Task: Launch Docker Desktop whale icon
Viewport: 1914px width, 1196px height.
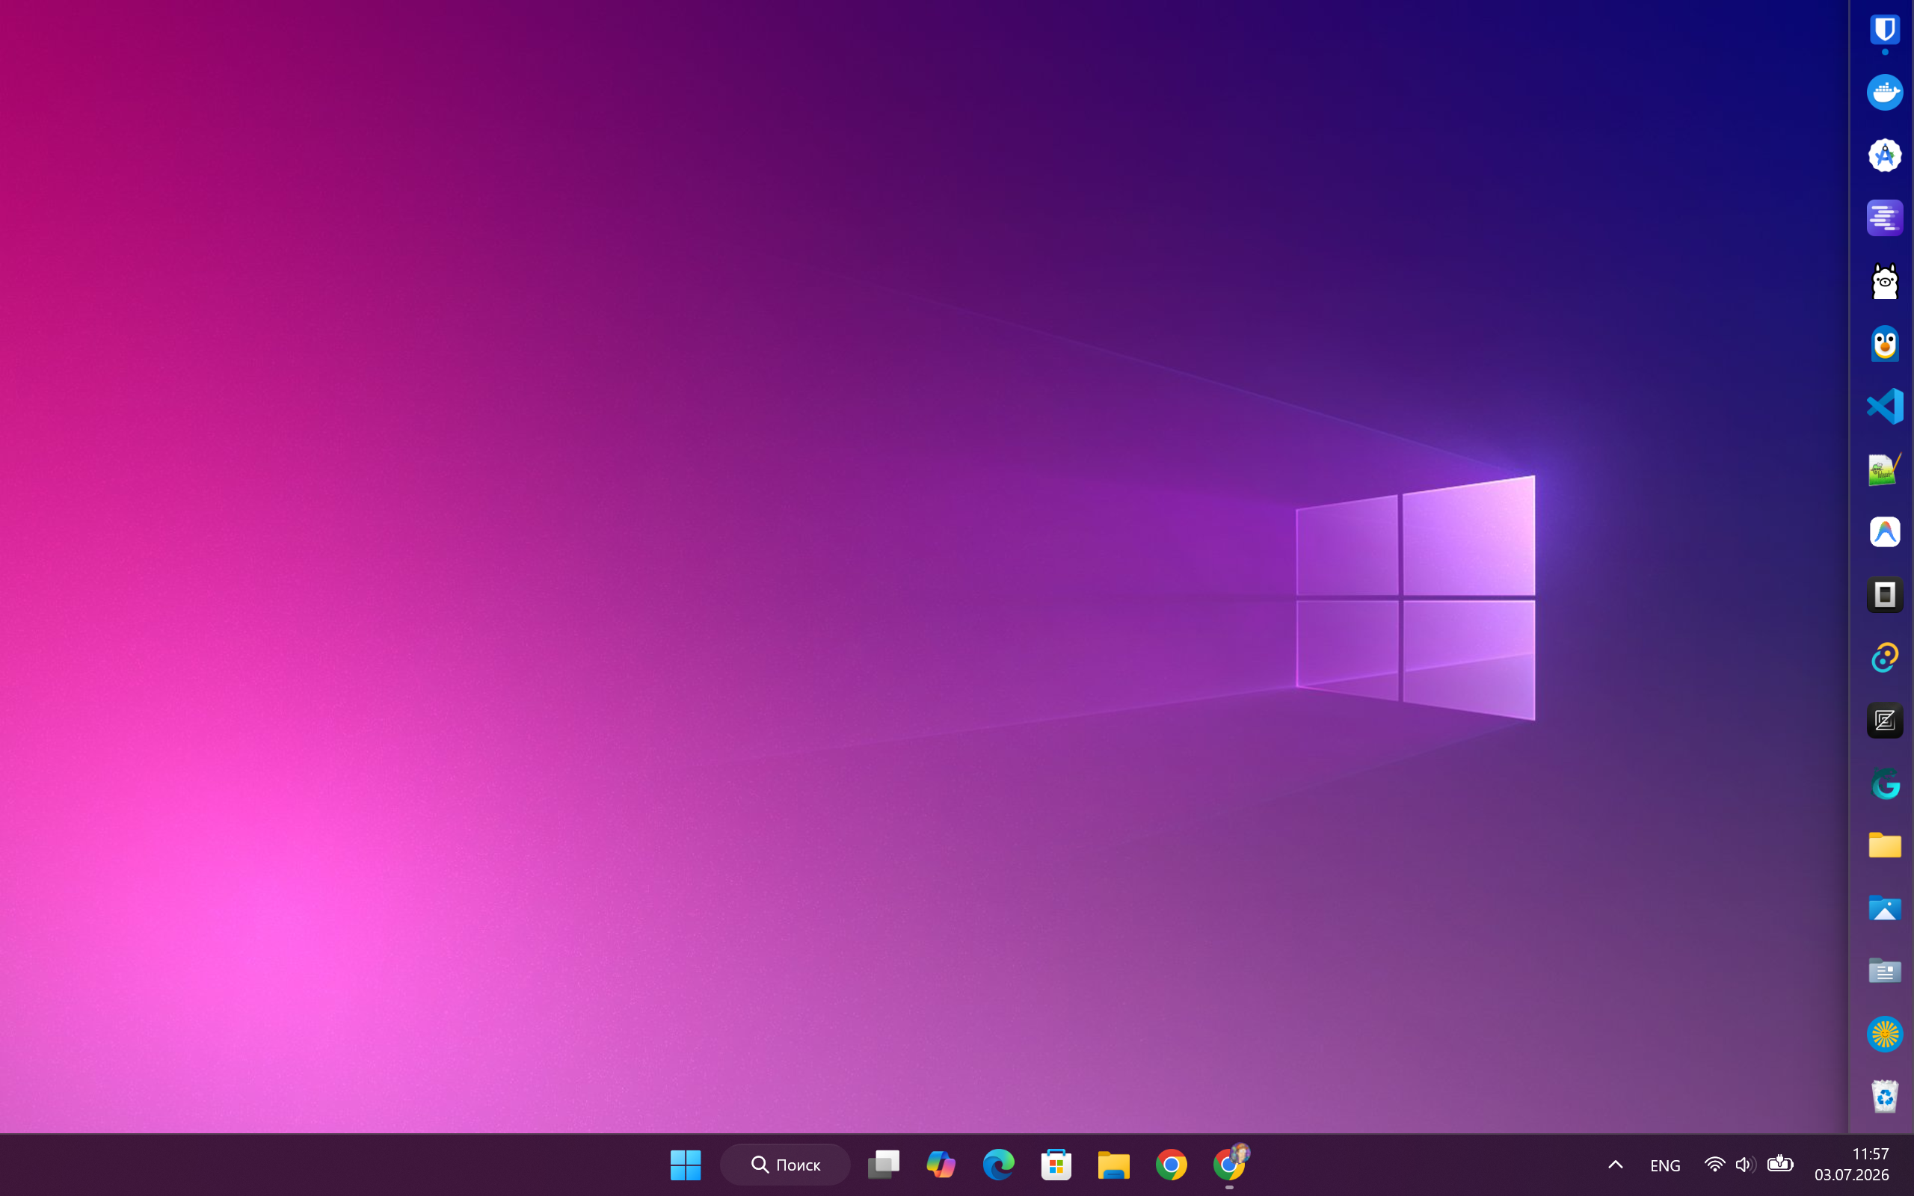Action: [1885, 93]
